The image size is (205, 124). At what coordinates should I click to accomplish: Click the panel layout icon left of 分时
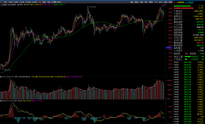1,2
